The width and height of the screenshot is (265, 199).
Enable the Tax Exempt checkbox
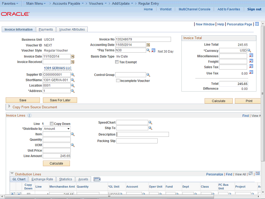pyautogui.click(x=117, y=62)
